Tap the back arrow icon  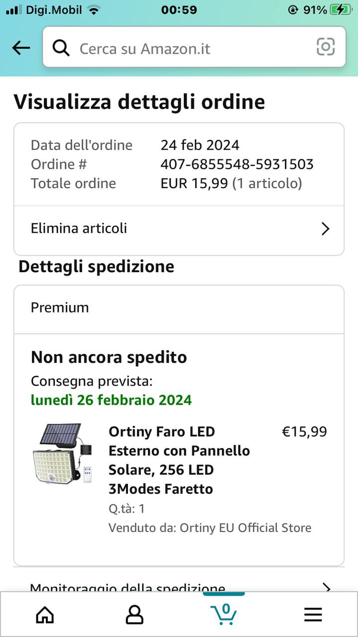[21, 48]
